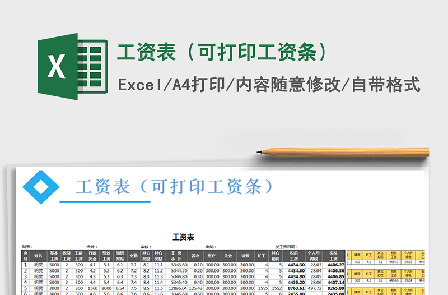Select the 税前工资 header in the dark table

click(x=293, y=256)
